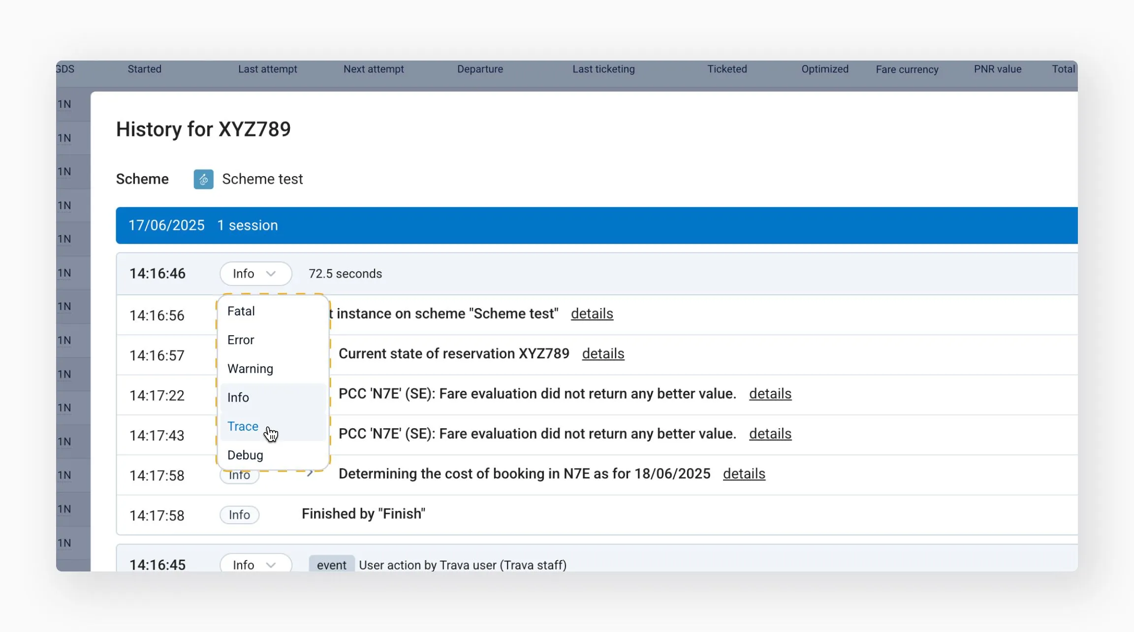Open the 14:16:45 Info level dropdown
The height and width of the screenshot is (632, 1134).
[255, 565]
